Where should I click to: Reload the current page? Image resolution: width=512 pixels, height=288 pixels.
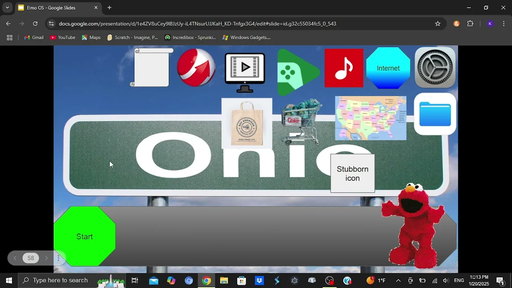tap(35, 24)
